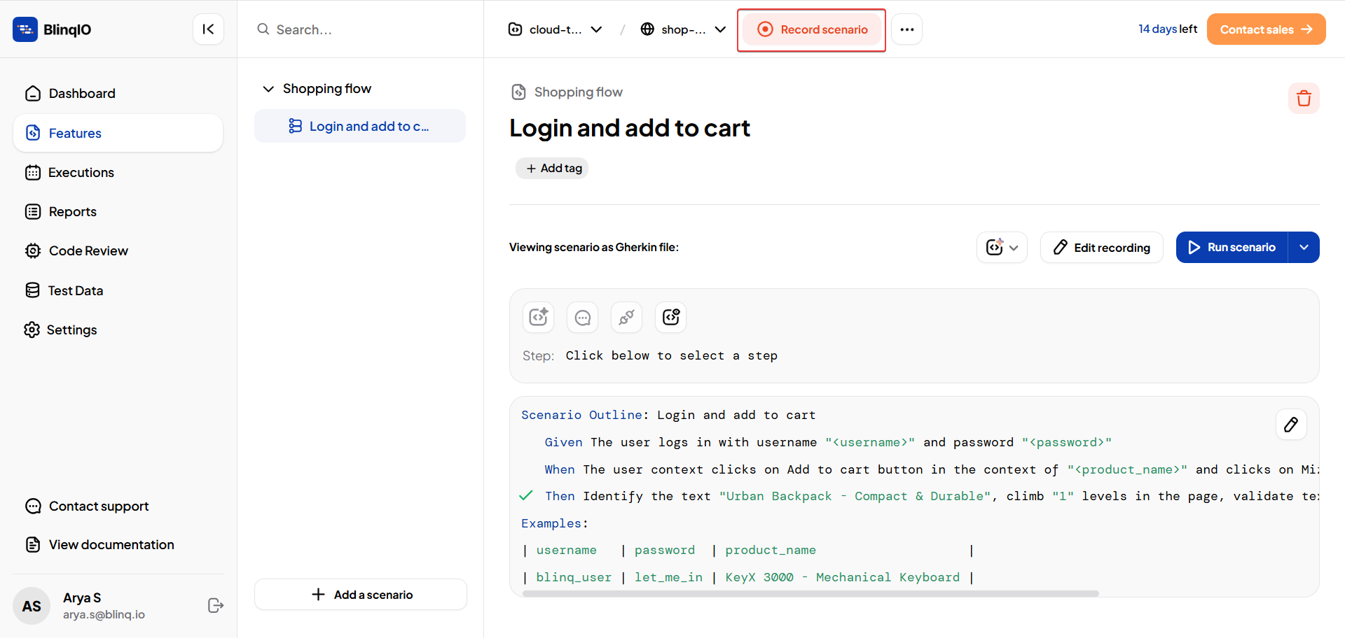Image resolution: width=1345 pixels, height=638 pixels.
Task: Click the 14 days left trial text
Action: (1168, 29)
